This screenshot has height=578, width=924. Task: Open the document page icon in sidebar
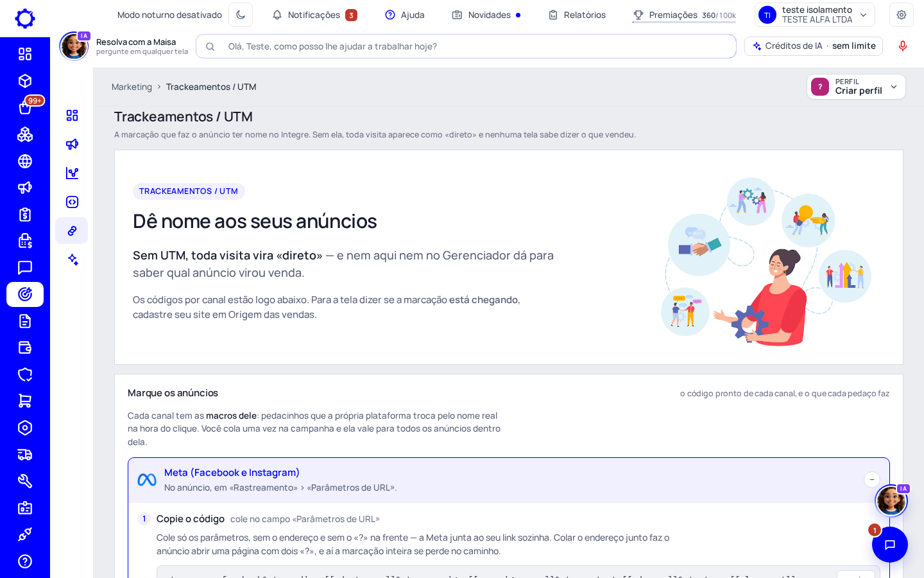pos(25,321)
